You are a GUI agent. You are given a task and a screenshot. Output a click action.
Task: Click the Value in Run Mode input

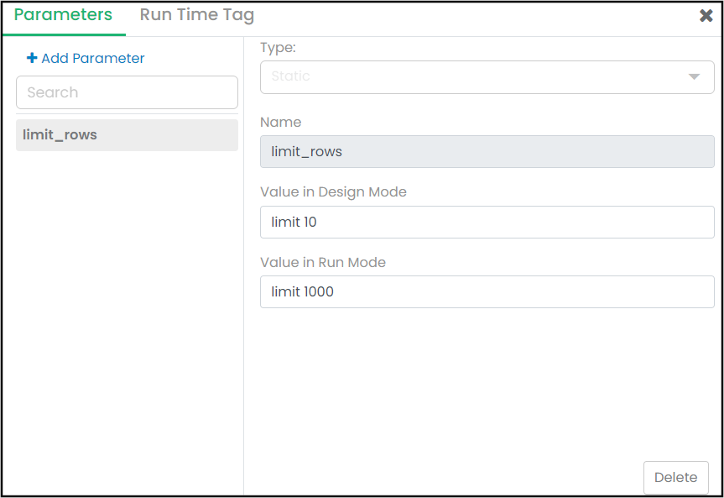click(487, 292)
